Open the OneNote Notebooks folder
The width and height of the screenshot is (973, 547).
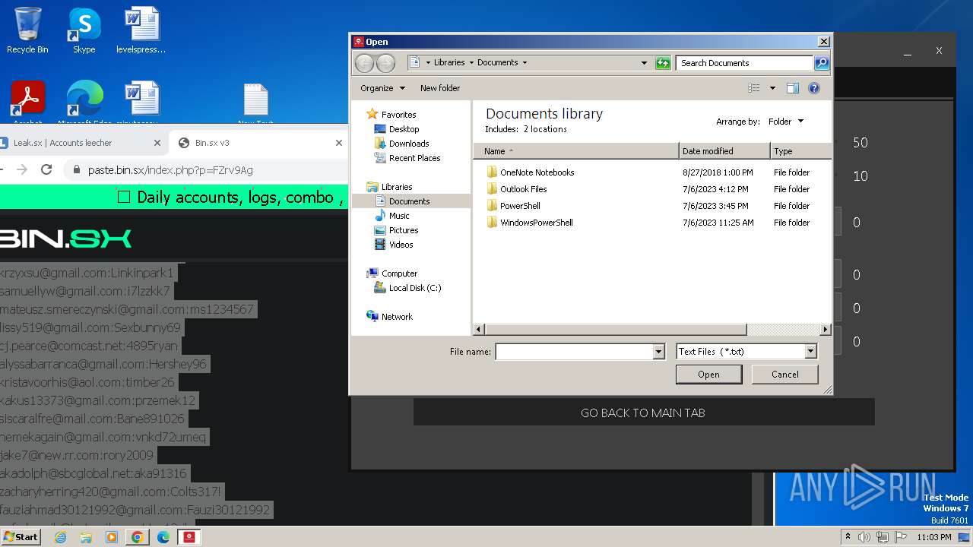point(537,172)
